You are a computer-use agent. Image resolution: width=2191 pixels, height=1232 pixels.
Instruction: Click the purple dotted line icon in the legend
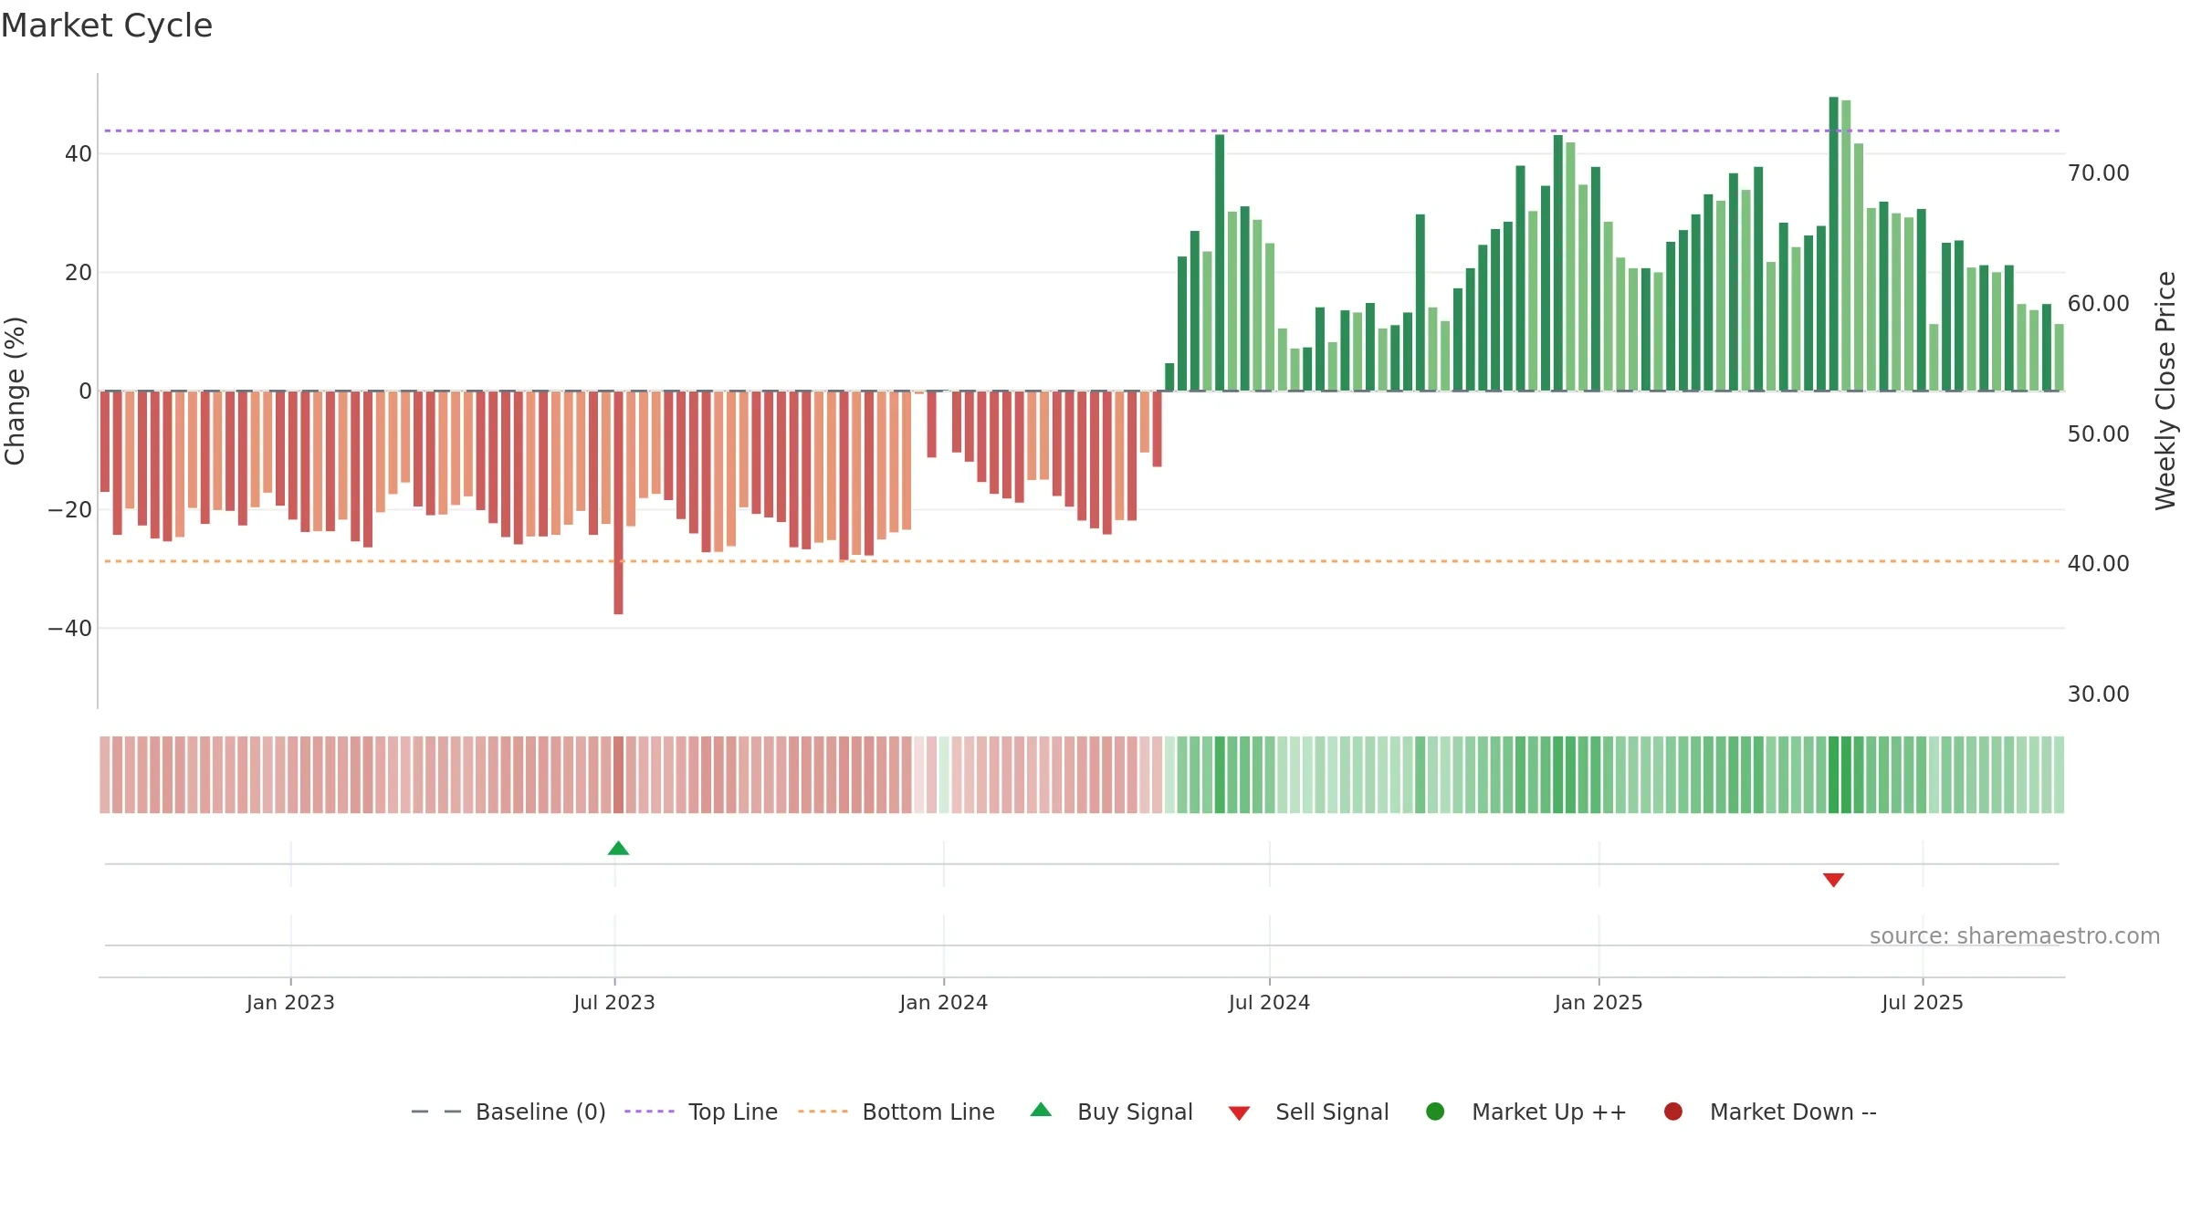649,1112
